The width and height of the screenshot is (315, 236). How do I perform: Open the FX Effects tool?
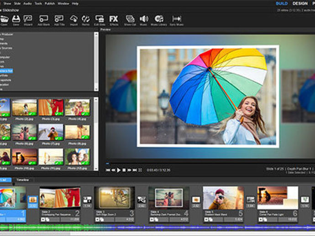click(114, 20)
